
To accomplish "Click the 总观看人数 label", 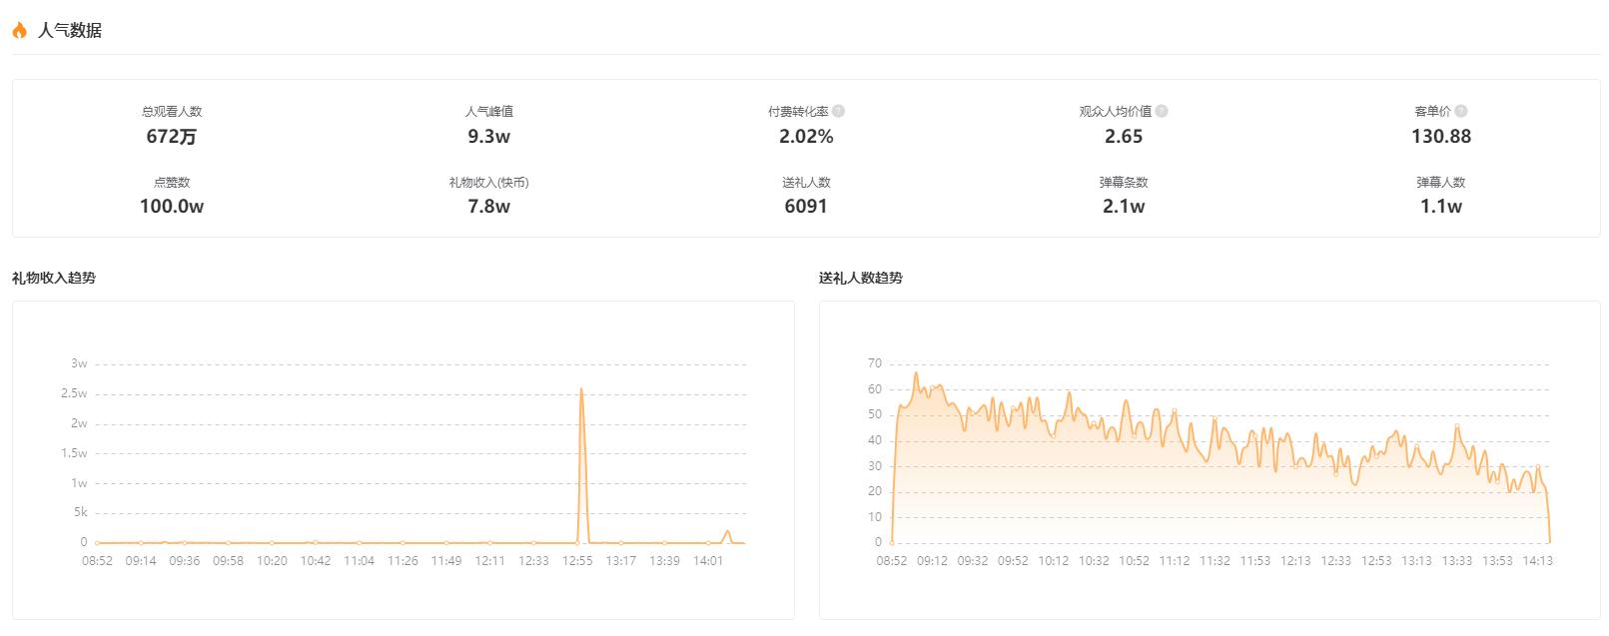I will (x=172, y=112).
